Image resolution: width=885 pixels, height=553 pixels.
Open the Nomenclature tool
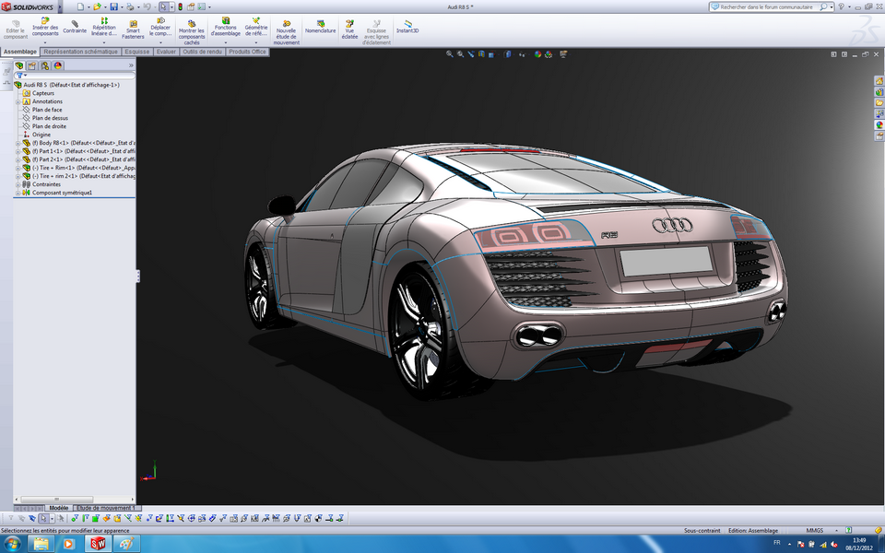coord(320,26)
